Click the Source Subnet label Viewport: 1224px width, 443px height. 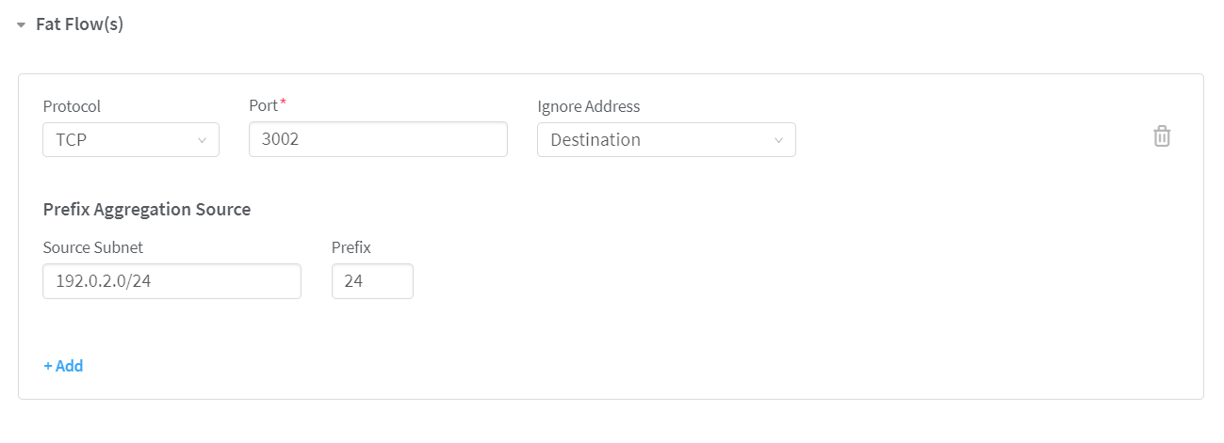[93, 247]
